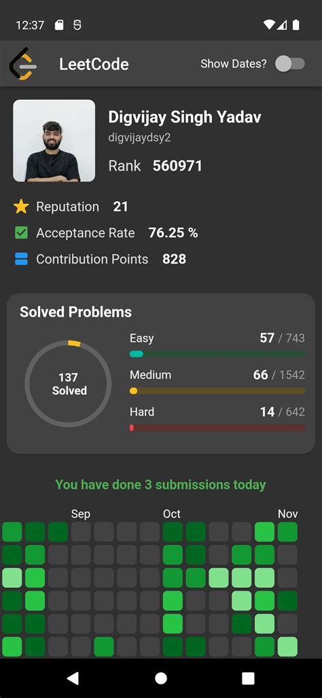Tap the Easy problems progress bar

click(217, 354)
